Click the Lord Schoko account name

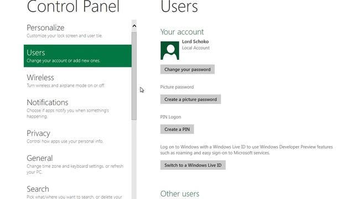[195, 41]
